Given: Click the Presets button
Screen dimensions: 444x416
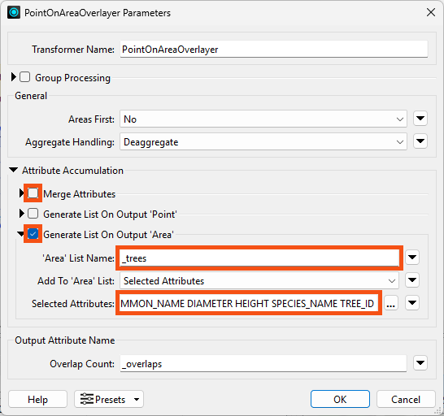Looking at the screenshot, I should tap(109, 399).
